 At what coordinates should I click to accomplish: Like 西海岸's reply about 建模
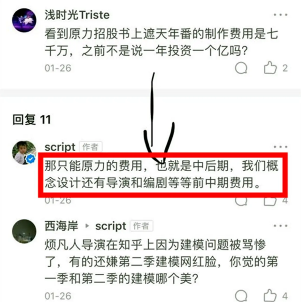(x=270, y=295)
